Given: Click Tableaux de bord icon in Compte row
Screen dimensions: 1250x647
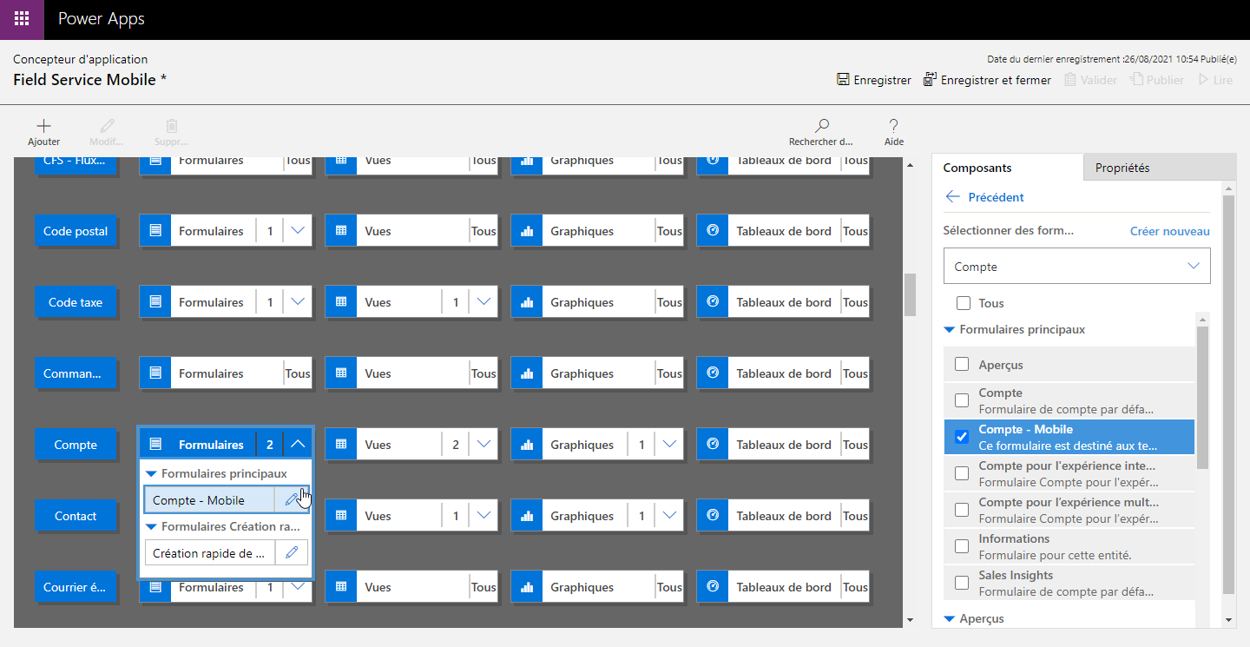Looking at the screenshot, I should tap(713, 445).
